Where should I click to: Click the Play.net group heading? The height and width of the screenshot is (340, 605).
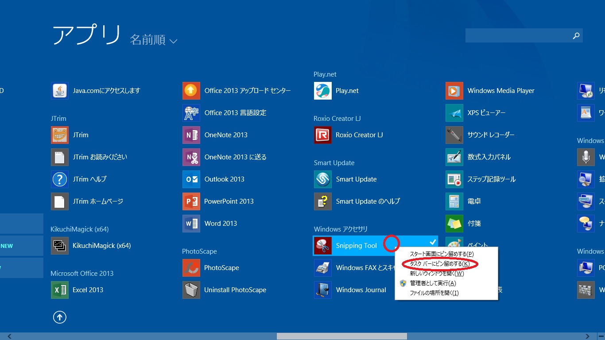[x=325, y=74]
